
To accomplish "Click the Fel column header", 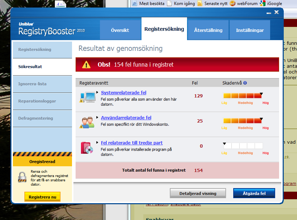I will [x=195, y=83].
